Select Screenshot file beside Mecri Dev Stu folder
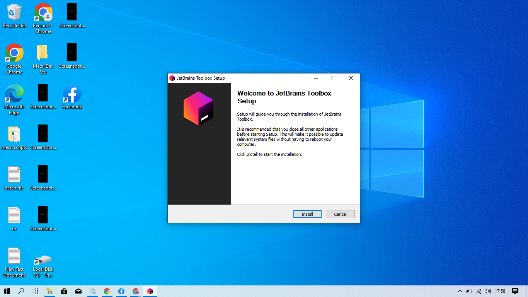Screen dimensions: 528x297 click(x=72, y=56)
